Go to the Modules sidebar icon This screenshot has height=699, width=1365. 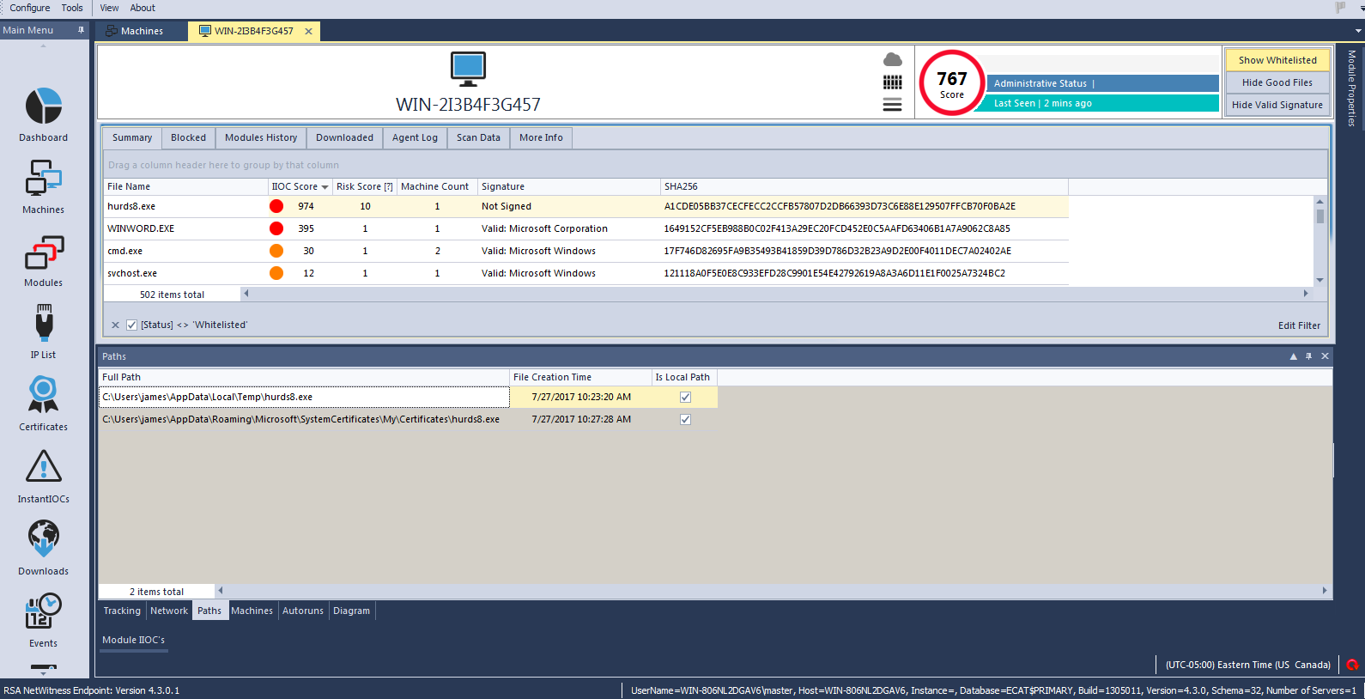[43, 253]
